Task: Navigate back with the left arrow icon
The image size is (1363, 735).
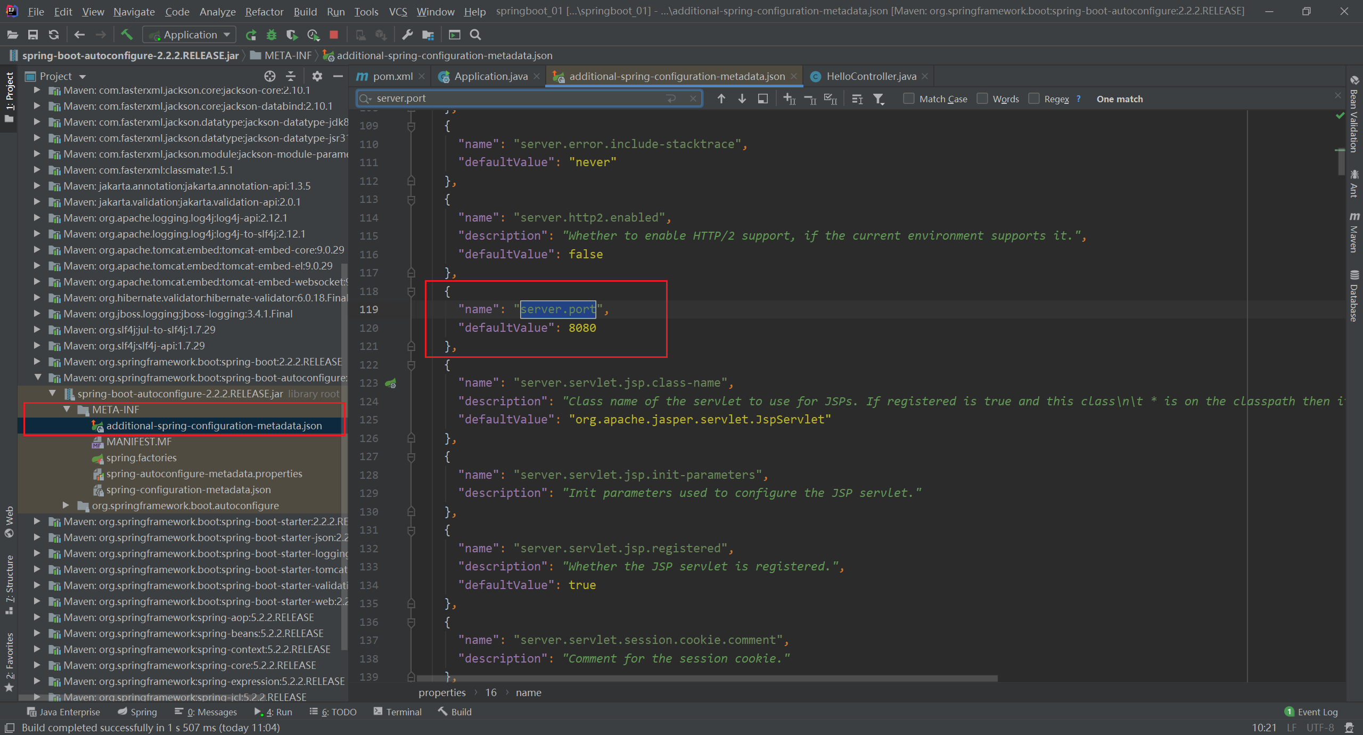Action: [x=79, y=35]
